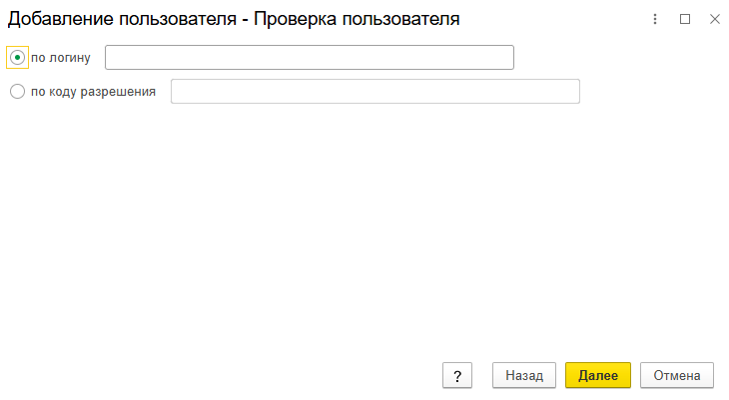Maximize the user check dialog window
729x400 pixels.
(685, 19)
